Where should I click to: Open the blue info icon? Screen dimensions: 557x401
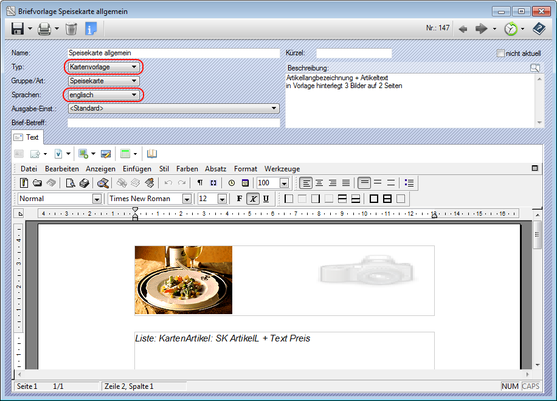point(91,29)
